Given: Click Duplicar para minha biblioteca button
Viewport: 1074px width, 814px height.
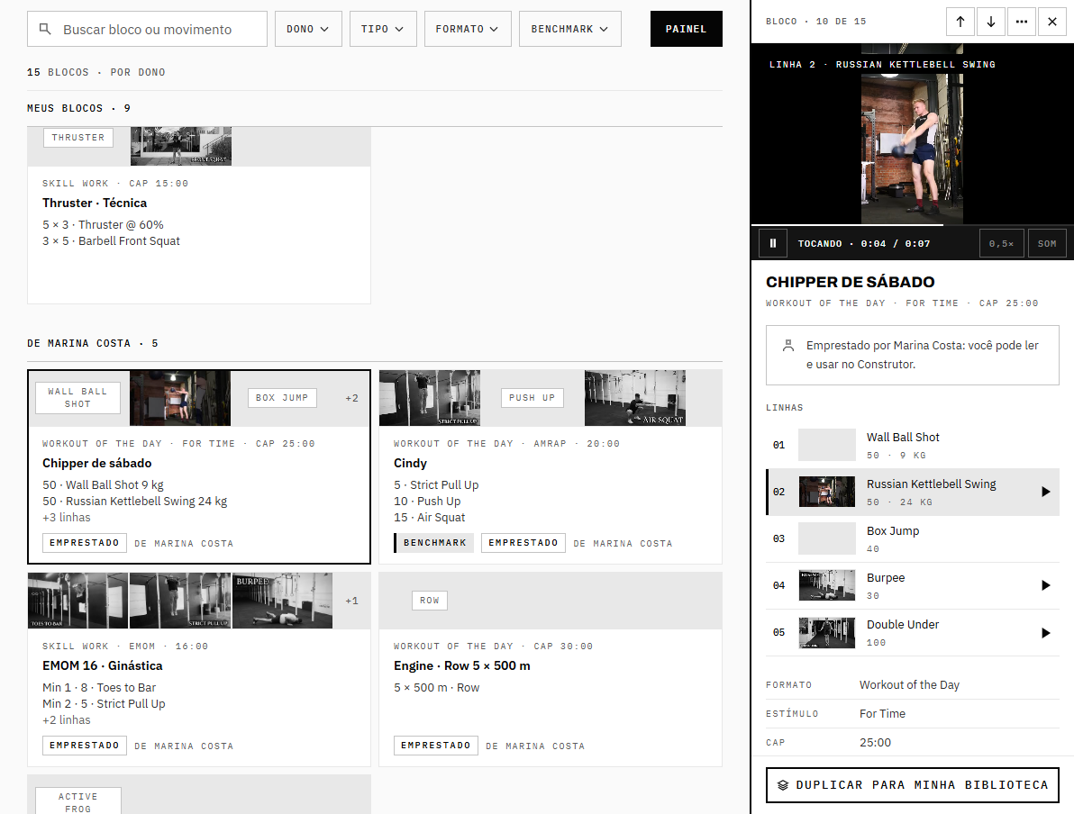Looking at the screenshot, I should pos(913,785).
